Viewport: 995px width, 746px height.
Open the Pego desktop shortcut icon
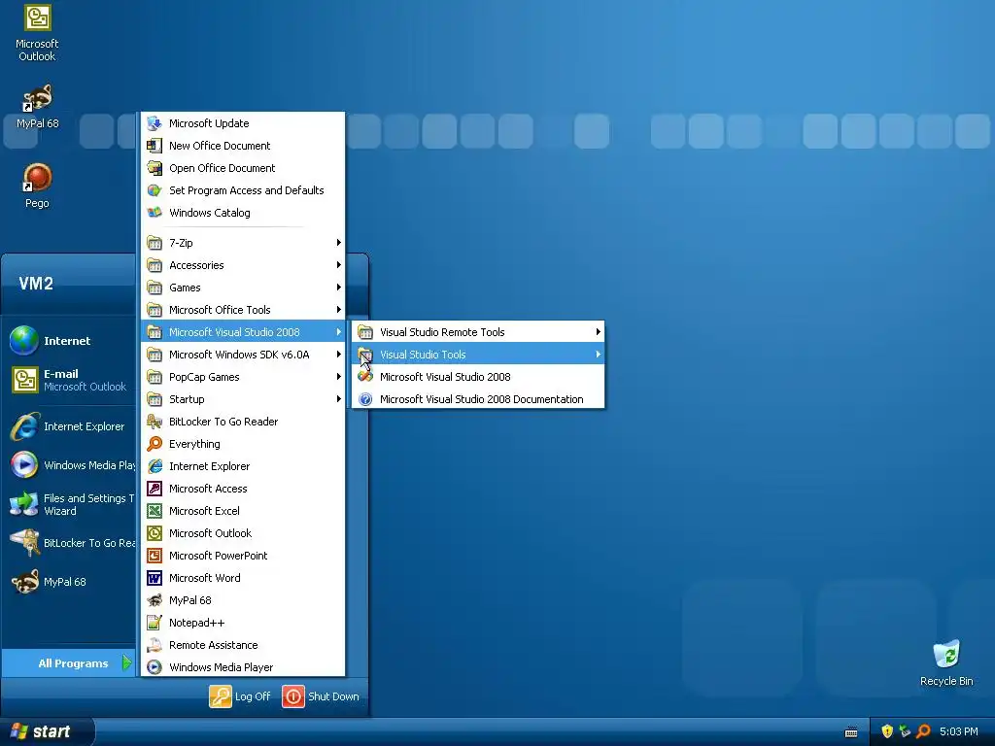pos(38,178)
